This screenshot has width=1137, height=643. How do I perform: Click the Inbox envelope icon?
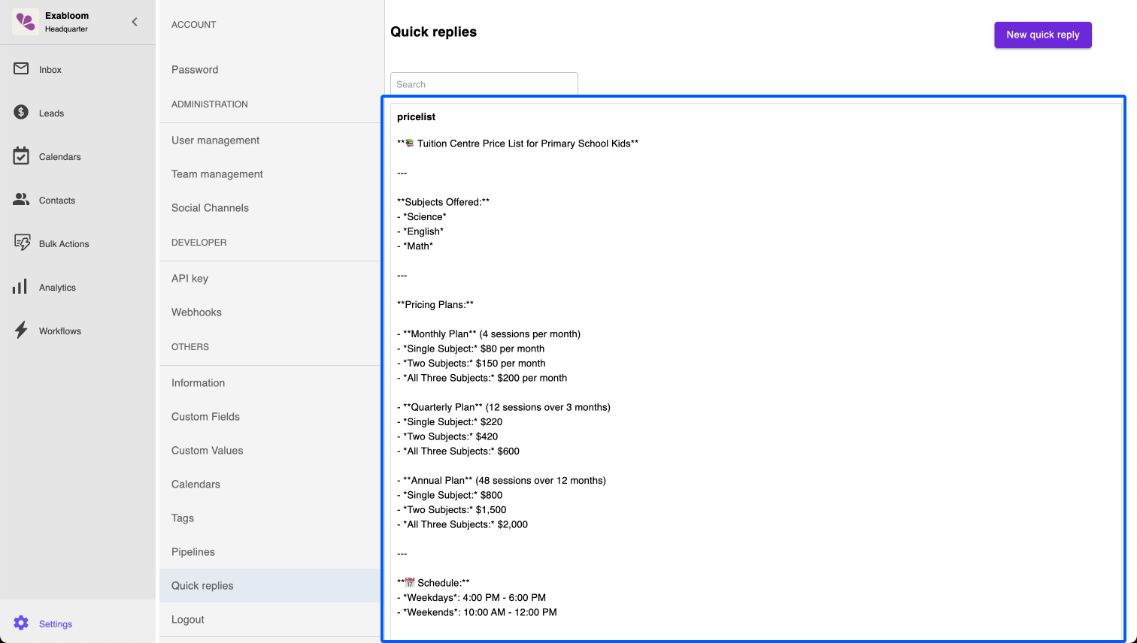pos(21,69)
